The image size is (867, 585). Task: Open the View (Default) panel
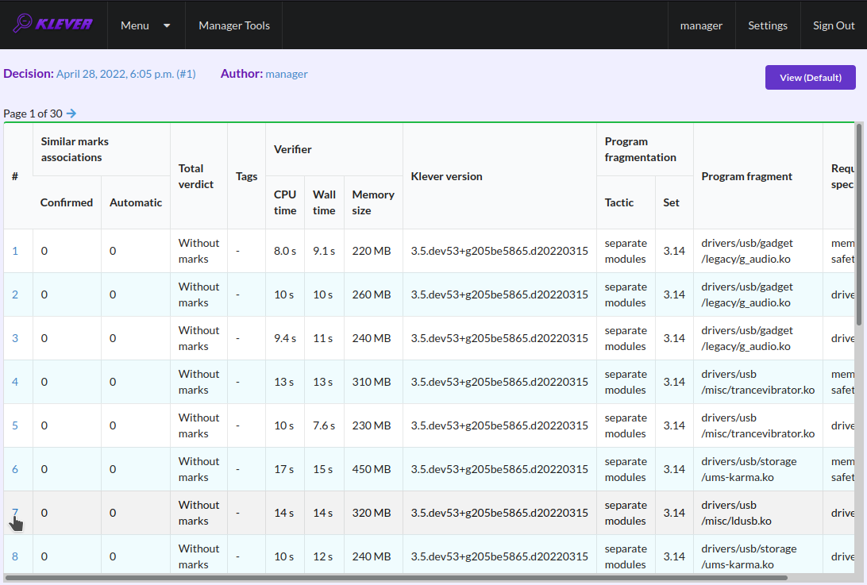[811, 78]
